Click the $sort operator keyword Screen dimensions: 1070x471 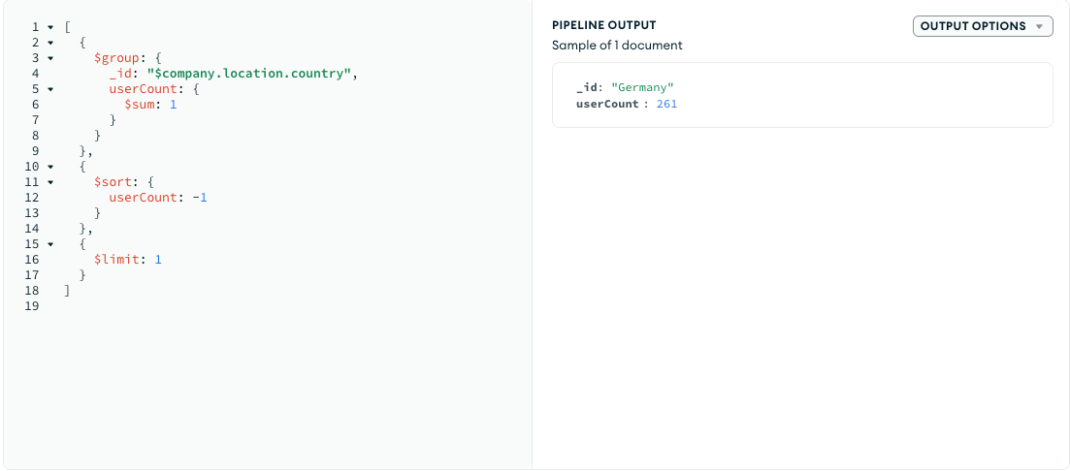pyautogui.click(x=113, y=182)
